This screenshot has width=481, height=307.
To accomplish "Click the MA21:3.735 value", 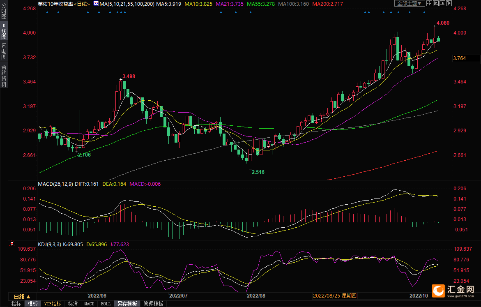I will [x=230, y=4].
